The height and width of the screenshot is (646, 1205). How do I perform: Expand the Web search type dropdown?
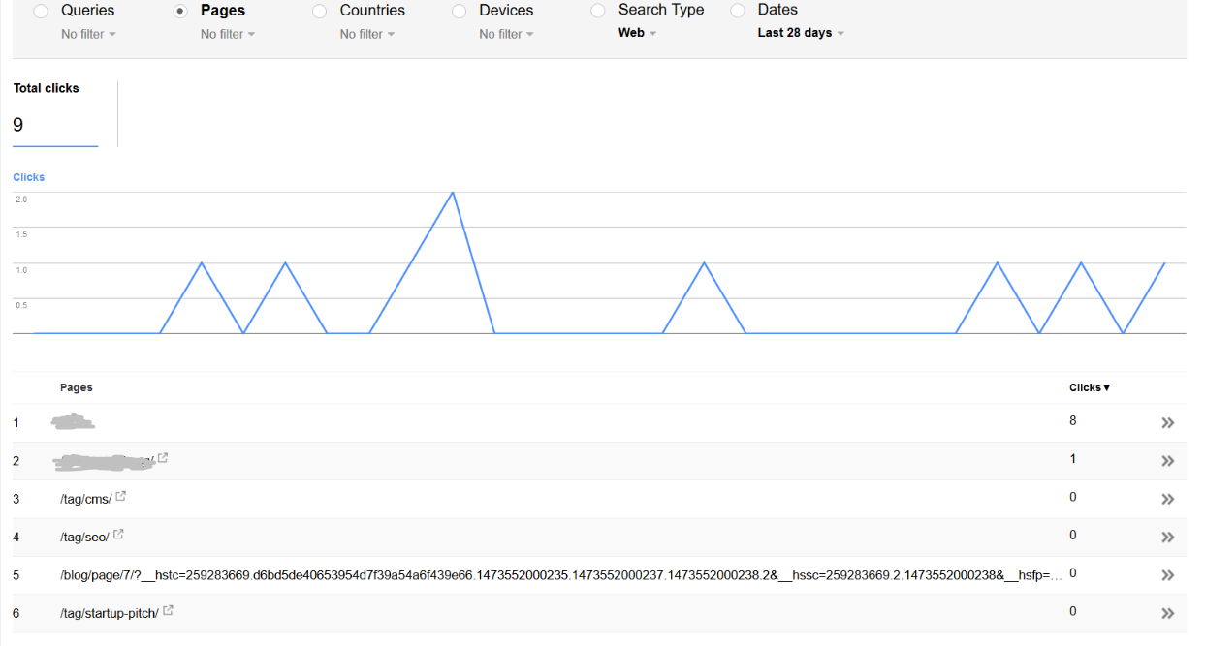[x=637, y=33]
